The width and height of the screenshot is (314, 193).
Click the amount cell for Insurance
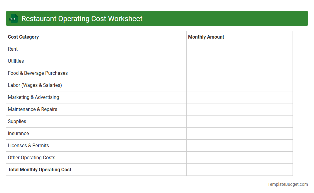(x=239, y=133)
